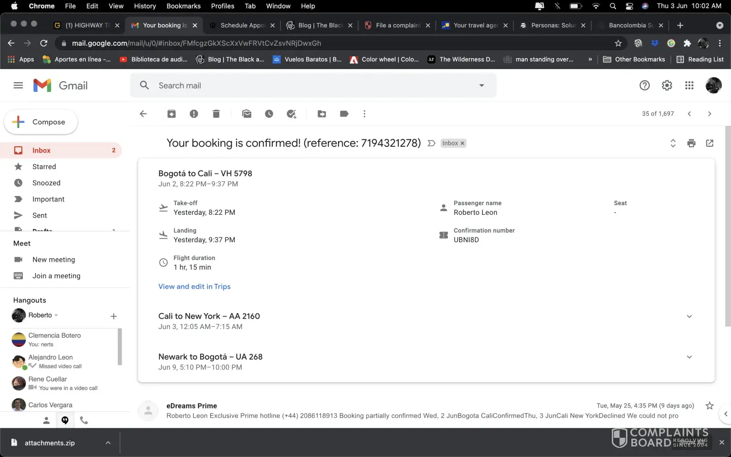Print the email conversation
Screen dimensions: 731x457
click(691, 143)
